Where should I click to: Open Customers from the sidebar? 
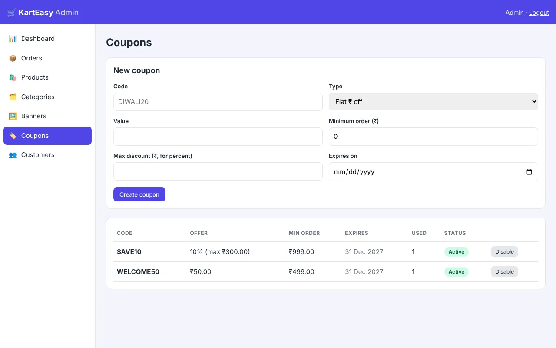click(x=47, y=155)
